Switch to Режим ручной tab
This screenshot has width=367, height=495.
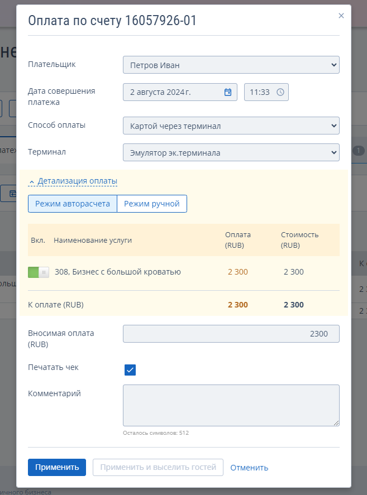click(152, 204)
